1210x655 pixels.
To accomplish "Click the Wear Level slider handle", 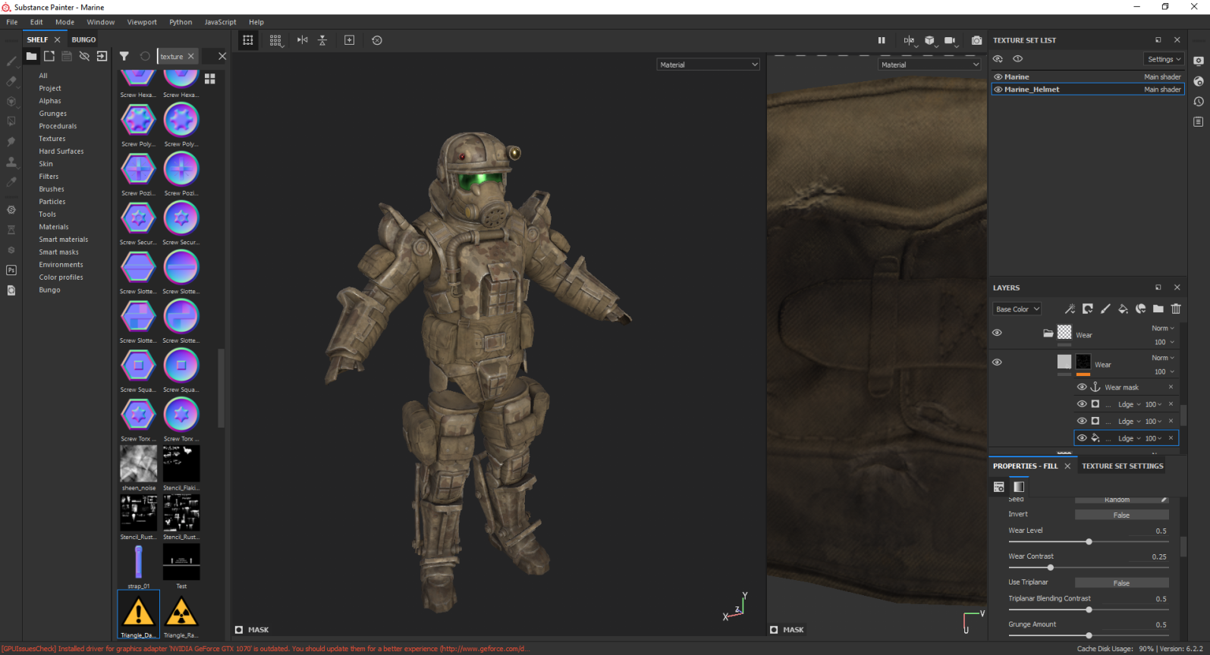I will coord(1089,541).
